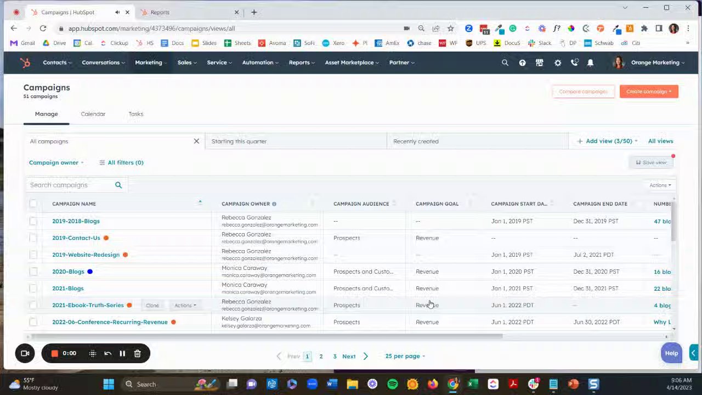Screen dimensions: 702x395
Task: Open the Gmail bookmark
Action: click(x=22, y=43)
